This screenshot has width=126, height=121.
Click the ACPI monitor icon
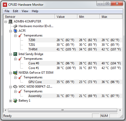[x=15, y=31]
